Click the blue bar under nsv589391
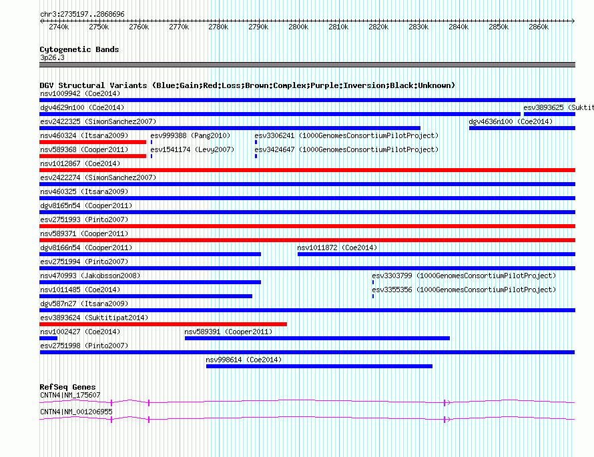This screenshot has height=457, width=594. pyautogui.click(x=318, y=338)
